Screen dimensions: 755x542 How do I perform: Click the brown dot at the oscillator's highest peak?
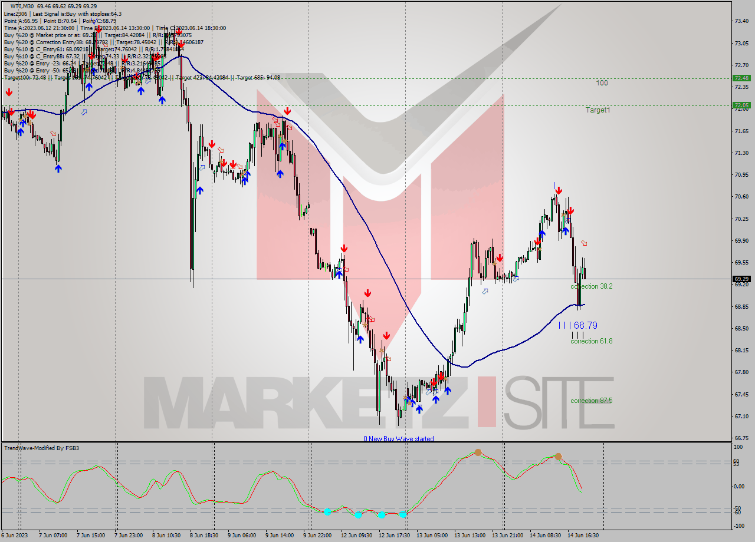coord(478,452)
